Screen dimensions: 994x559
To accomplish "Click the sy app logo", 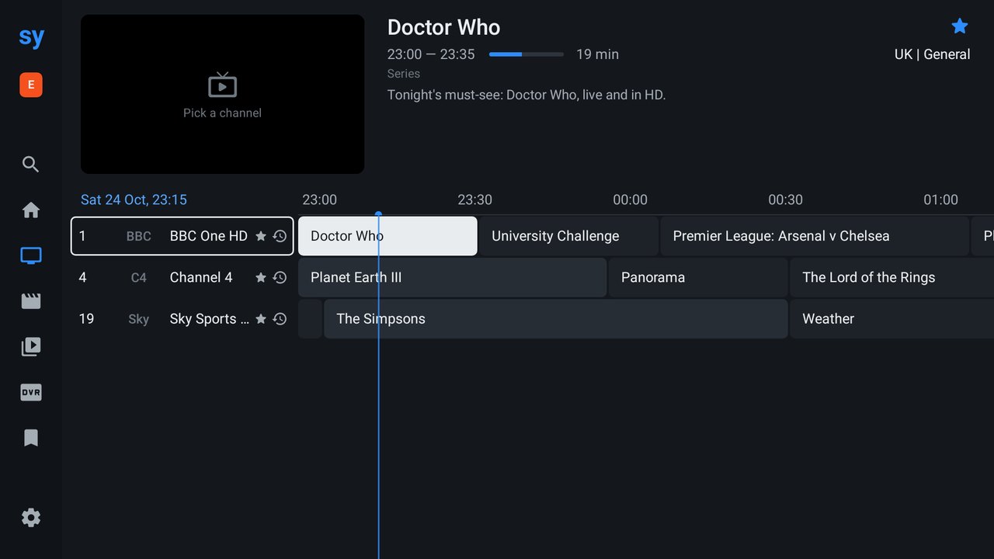I will pos(32,37).
